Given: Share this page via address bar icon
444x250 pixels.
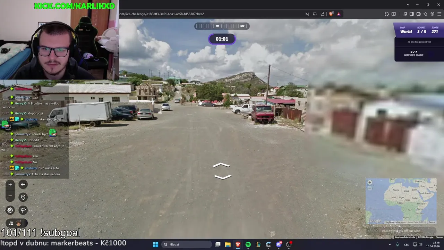Looking at the screenshot, I should (x=323, y=14).
